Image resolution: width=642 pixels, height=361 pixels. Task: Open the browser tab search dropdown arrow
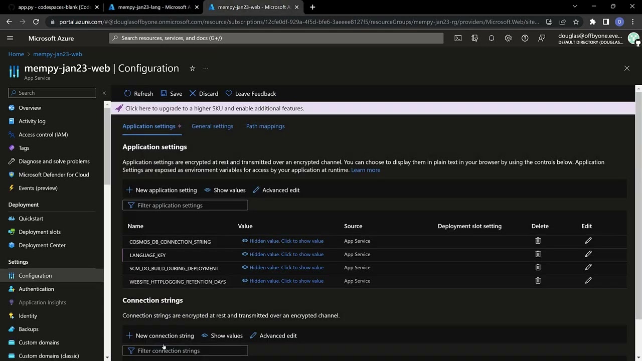tap(575, 7)
